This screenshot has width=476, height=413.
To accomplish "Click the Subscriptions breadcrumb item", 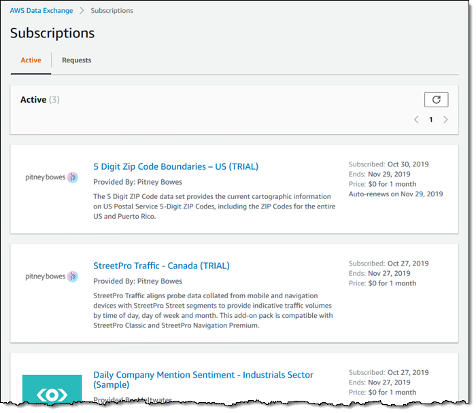I will pos(112,11).
